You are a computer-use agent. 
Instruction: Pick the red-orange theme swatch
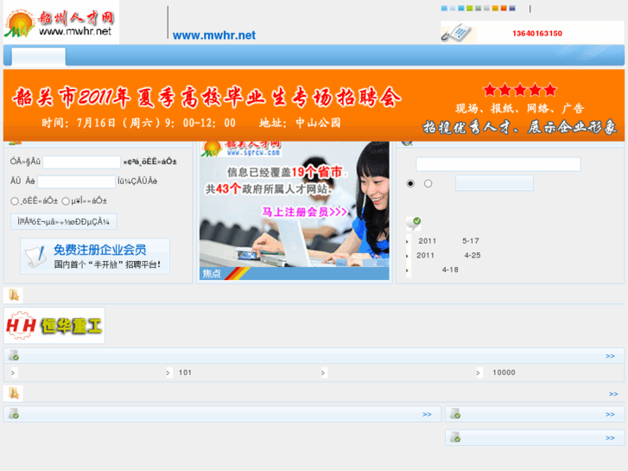point(504,9)
